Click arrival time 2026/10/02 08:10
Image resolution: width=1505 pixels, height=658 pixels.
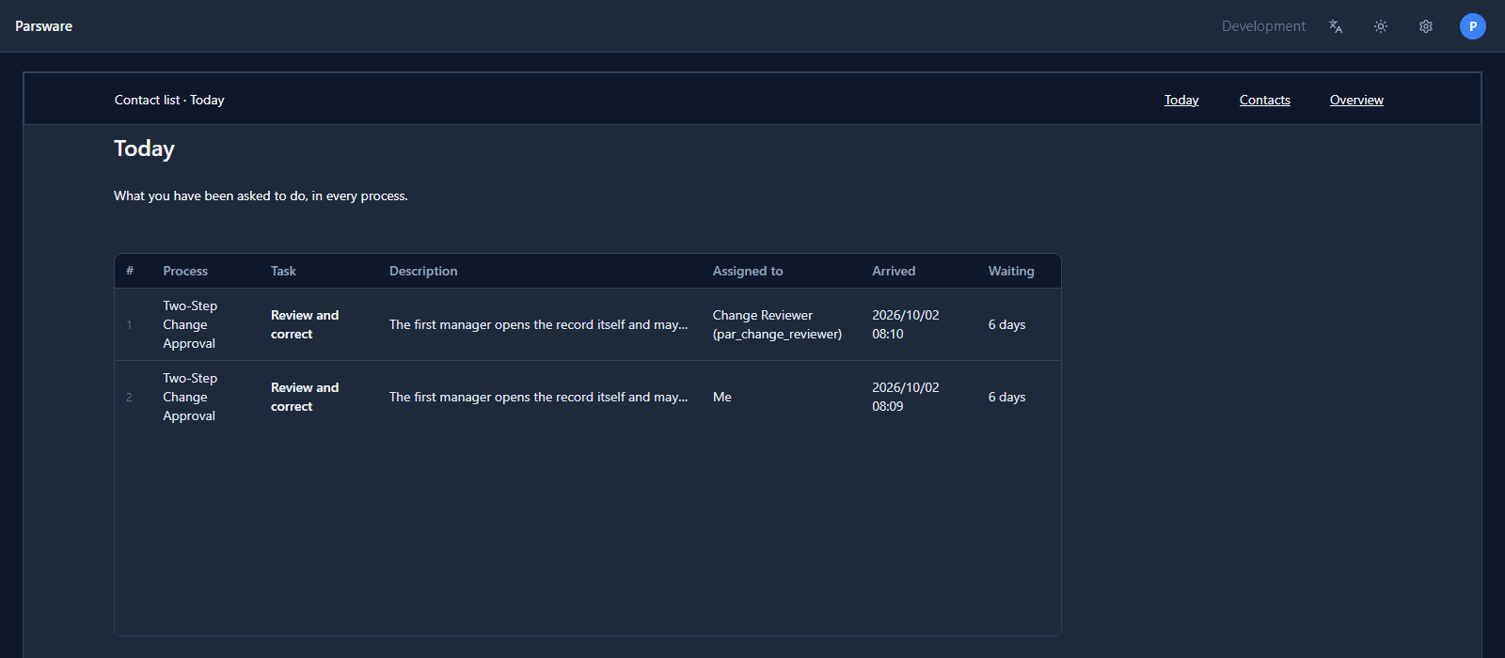(905, 324)
